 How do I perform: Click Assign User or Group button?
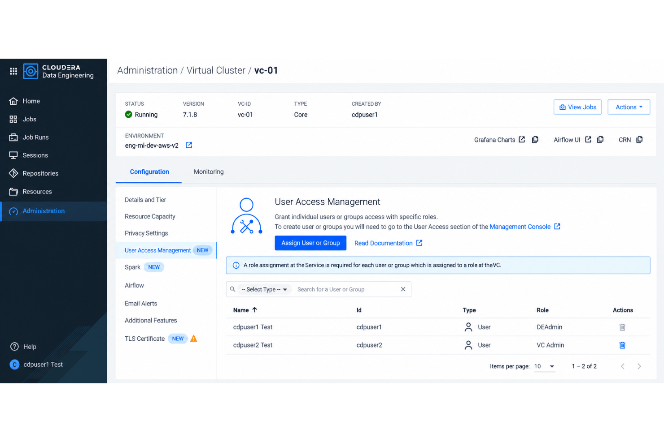pos(310,243)
